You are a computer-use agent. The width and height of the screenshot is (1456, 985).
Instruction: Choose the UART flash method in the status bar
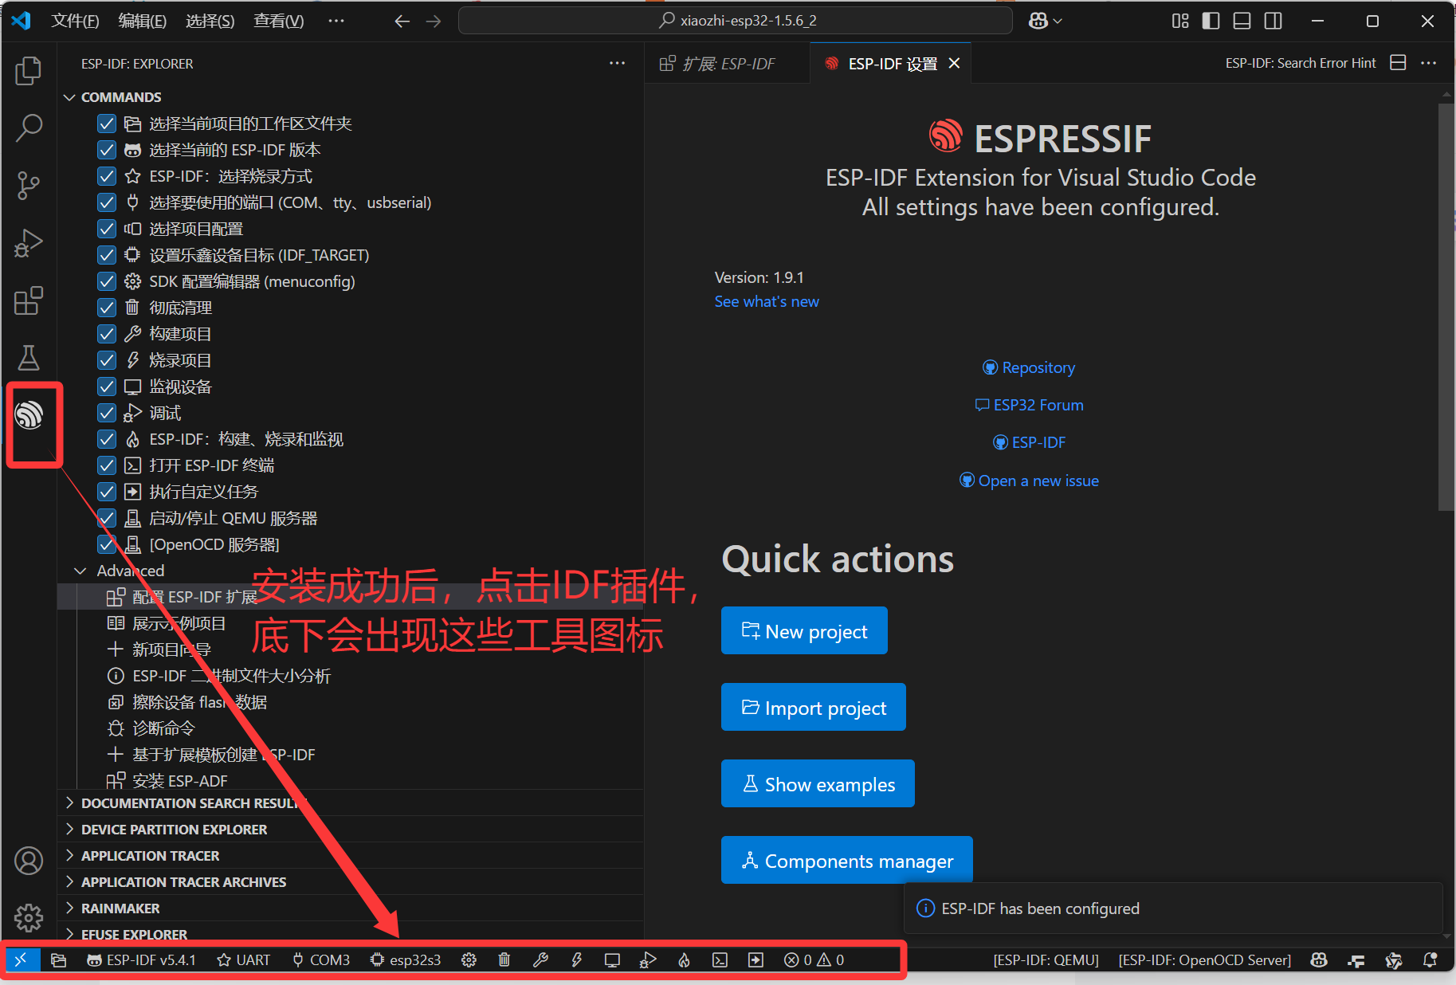pyautogui.click(x=244, y=959)
